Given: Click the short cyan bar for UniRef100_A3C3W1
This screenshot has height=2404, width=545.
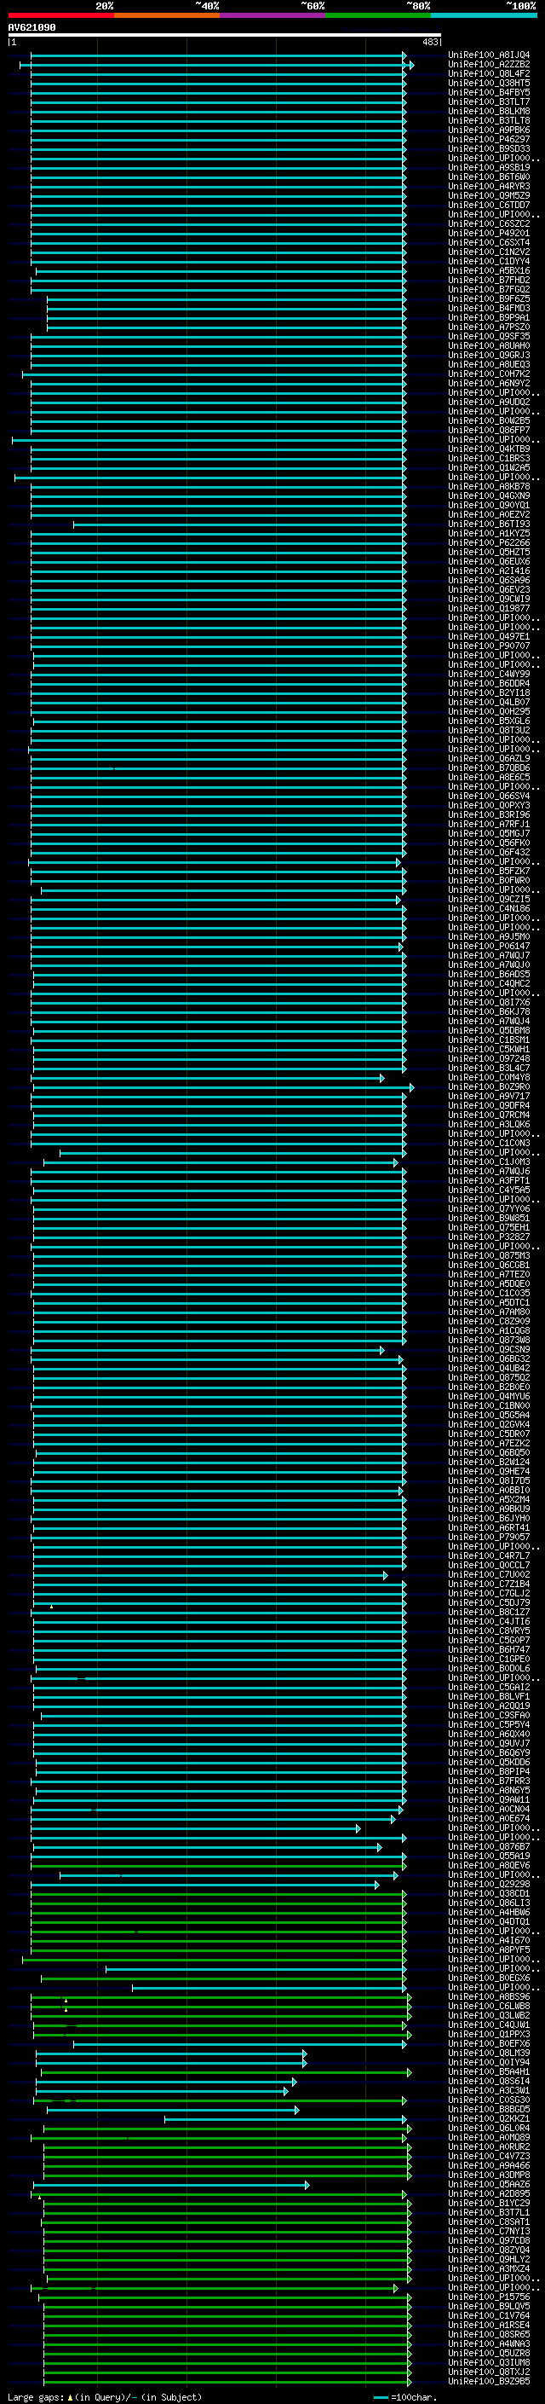Looking at the screenshot, I should point(161,2090).
